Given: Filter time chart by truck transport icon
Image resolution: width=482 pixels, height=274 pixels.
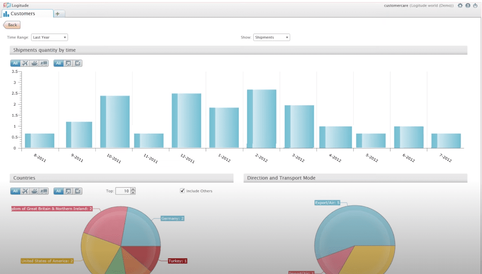Looking at the screenshot, I should pyautogui.click(x=44, y=64).
